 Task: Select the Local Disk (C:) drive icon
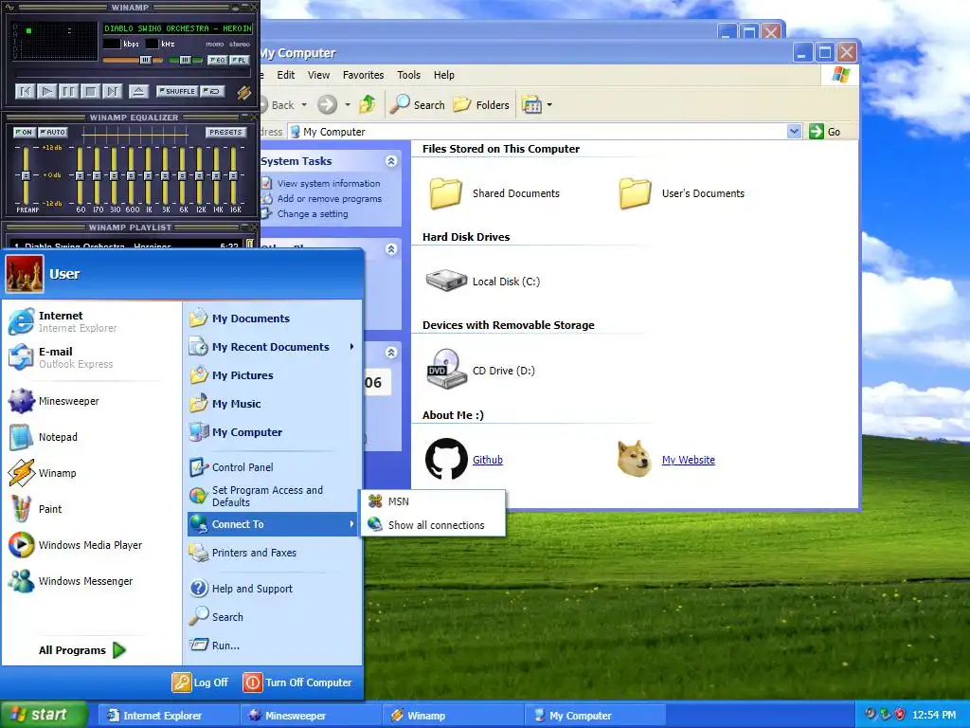point(446,281)
